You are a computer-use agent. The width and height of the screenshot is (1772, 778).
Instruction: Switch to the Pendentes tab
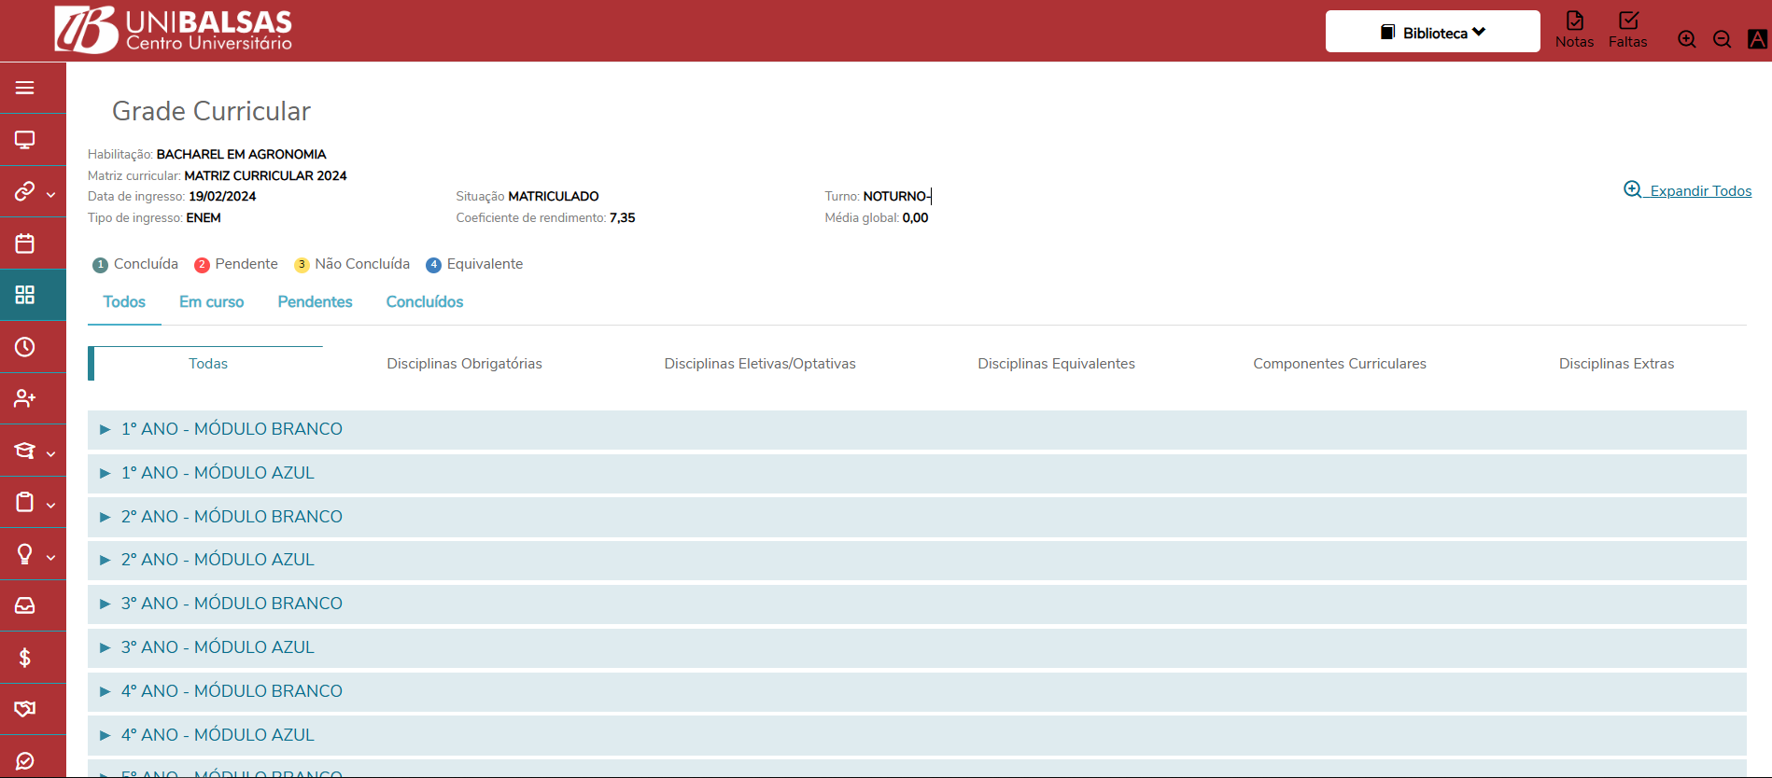pos(315,302)
